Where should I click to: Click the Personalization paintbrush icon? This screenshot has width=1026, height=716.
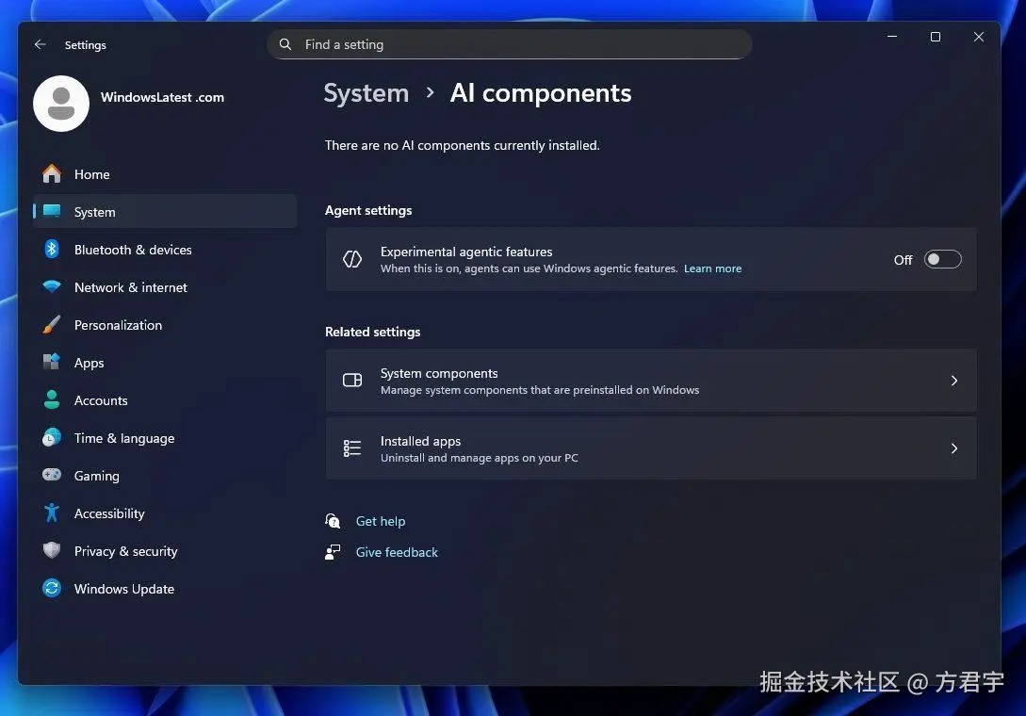[x=52, y=325]
